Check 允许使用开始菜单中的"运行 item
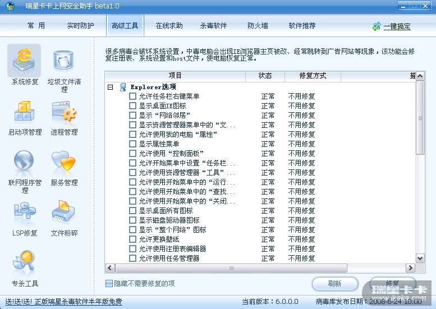The image size is (436, 309). point(132,182)
